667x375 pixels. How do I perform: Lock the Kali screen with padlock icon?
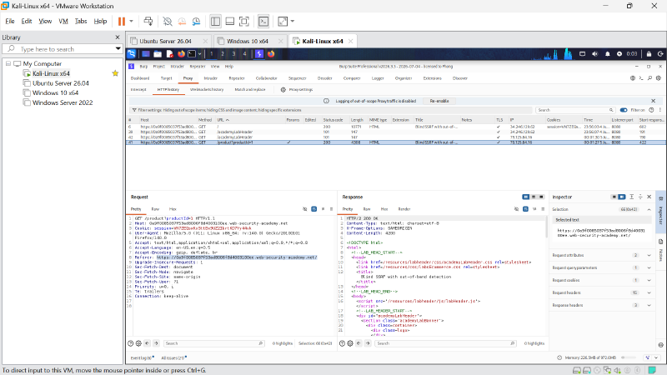[x=649, y=54]
